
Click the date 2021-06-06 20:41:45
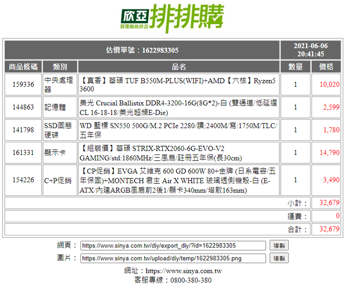311,50
